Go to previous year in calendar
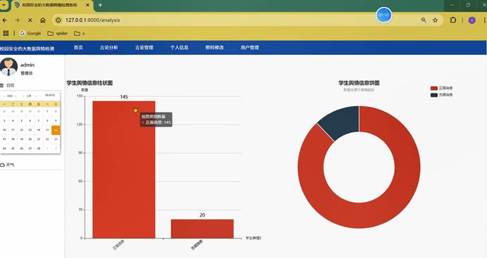 click(4, 96)
